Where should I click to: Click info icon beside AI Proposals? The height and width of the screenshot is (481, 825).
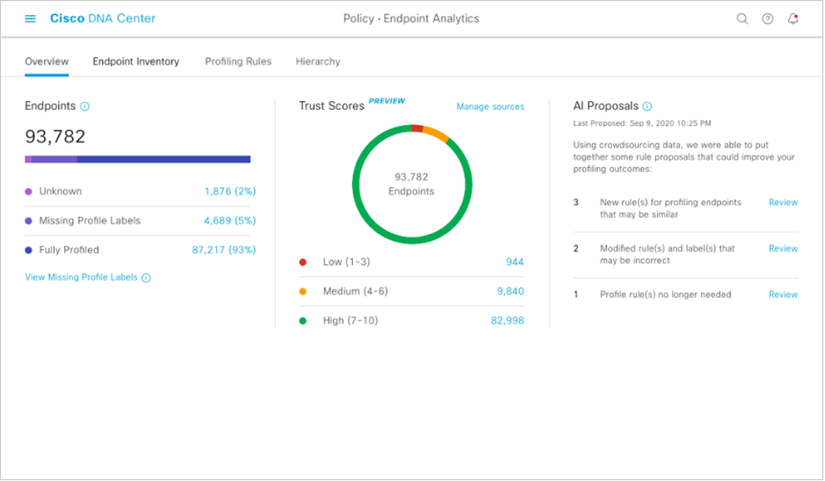pos(647,106)
